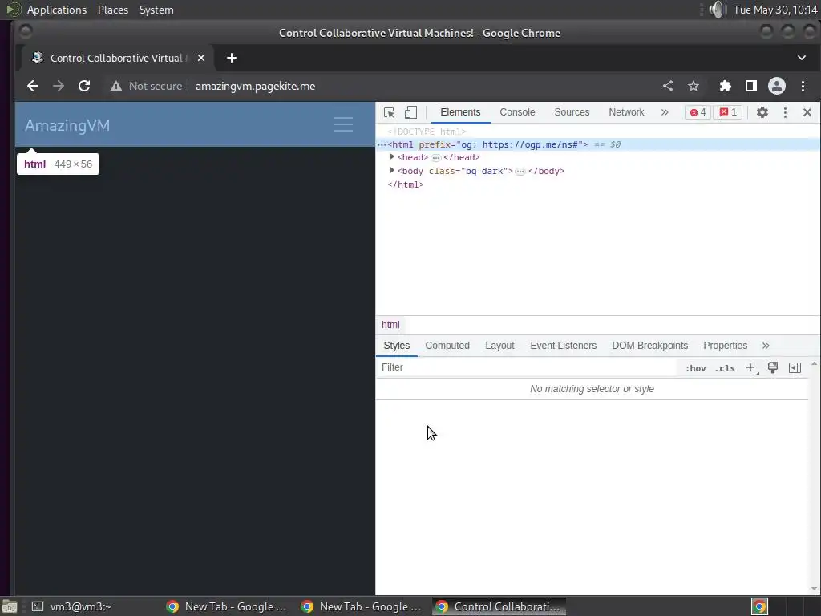
Task: Open the System menu
Action: coord(156,10)
